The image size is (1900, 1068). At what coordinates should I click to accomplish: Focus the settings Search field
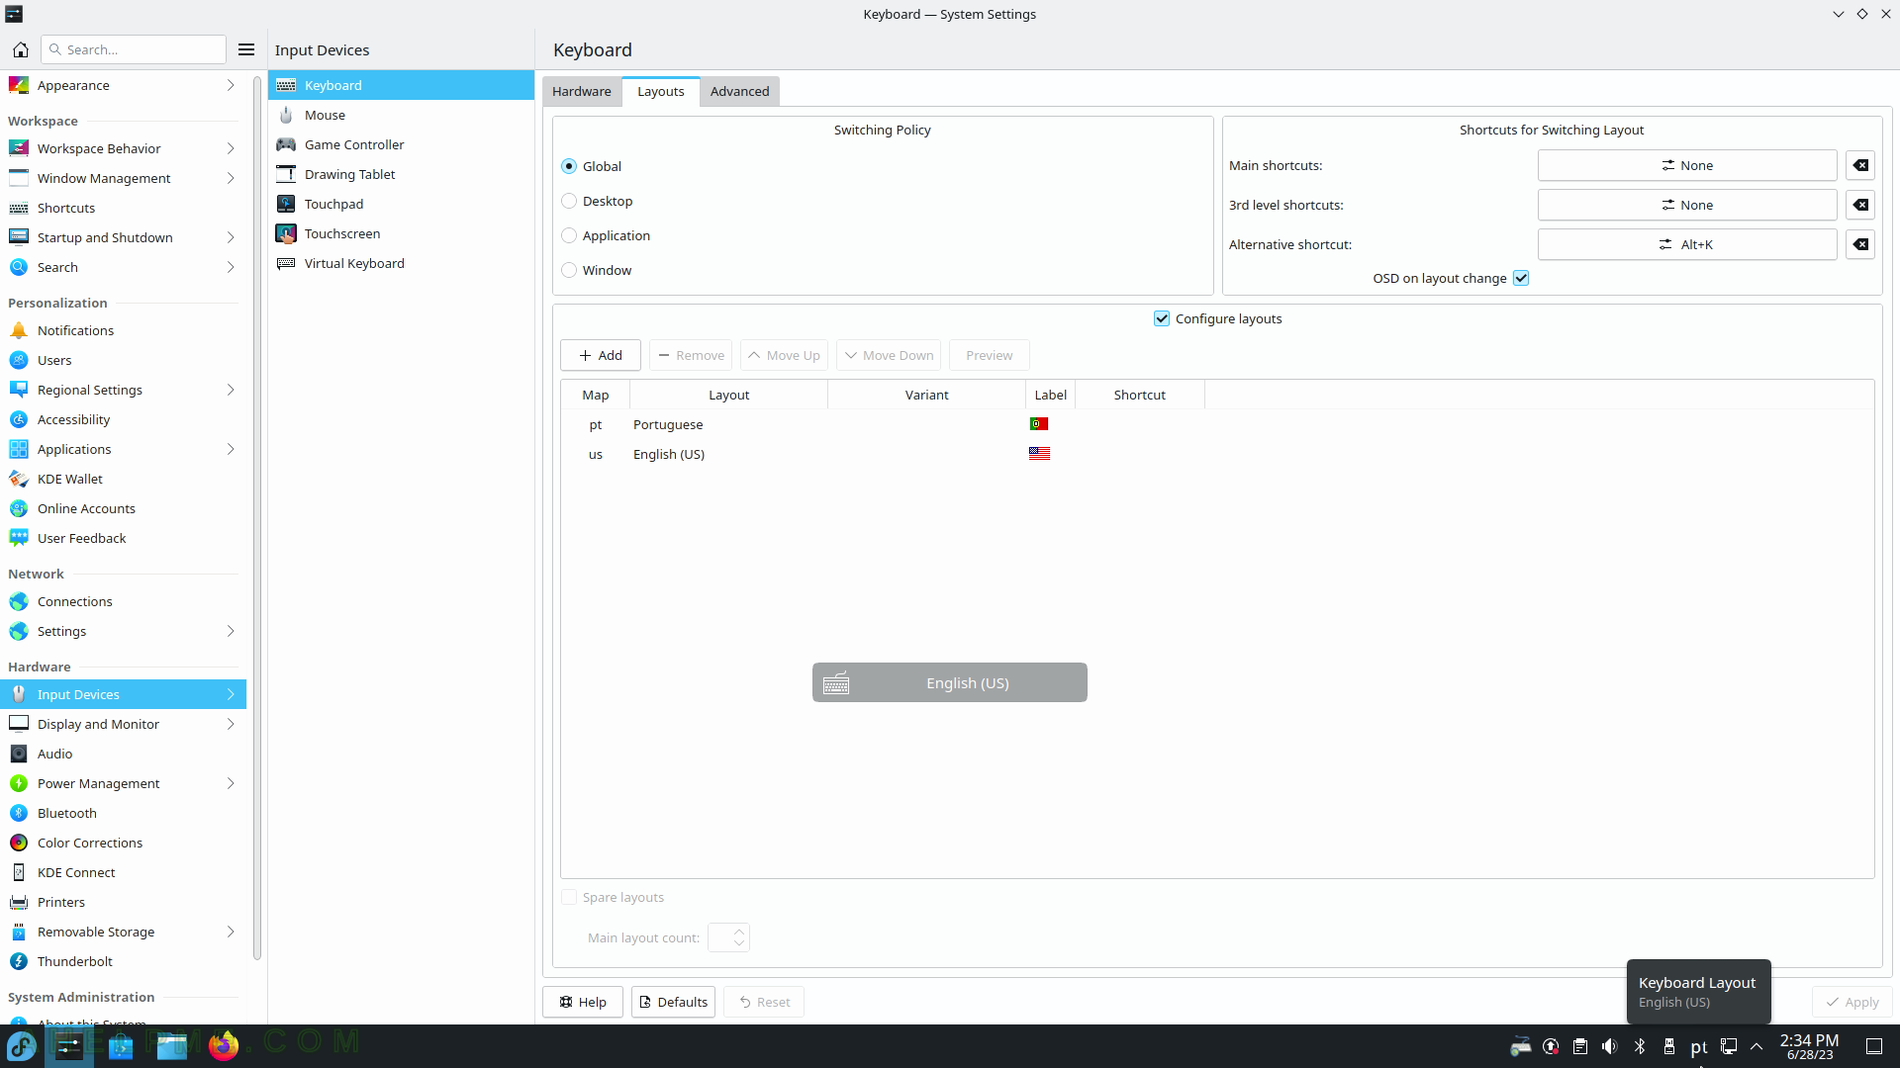134,49
